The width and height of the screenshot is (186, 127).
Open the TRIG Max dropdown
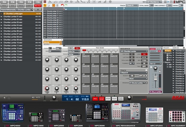[58, 48]
